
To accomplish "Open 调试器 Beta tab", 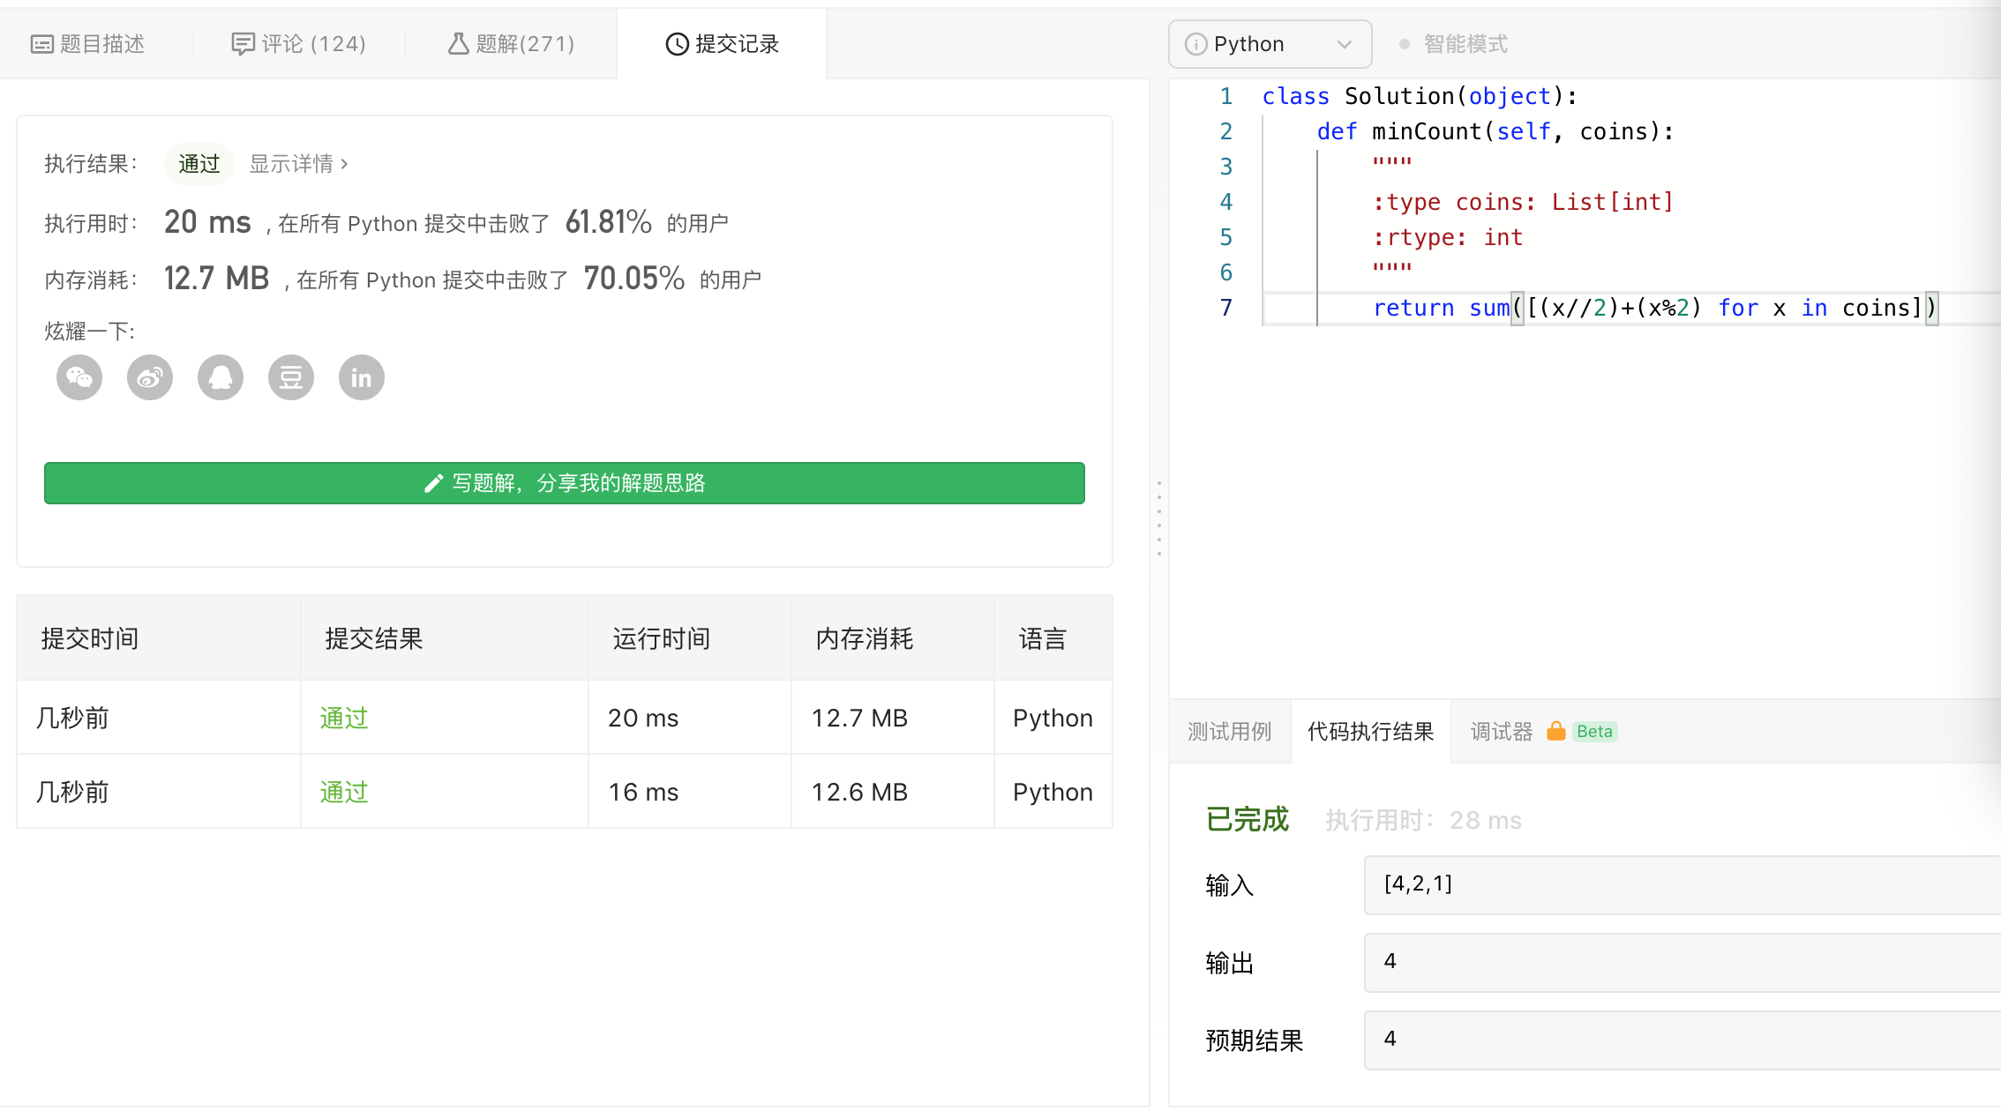I will point(1542,731).
